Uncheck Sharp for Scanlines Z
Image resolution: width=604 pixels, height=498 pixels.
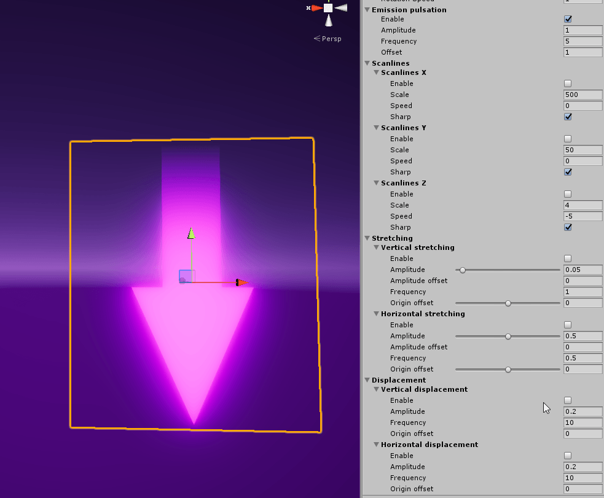click(567, 227)
